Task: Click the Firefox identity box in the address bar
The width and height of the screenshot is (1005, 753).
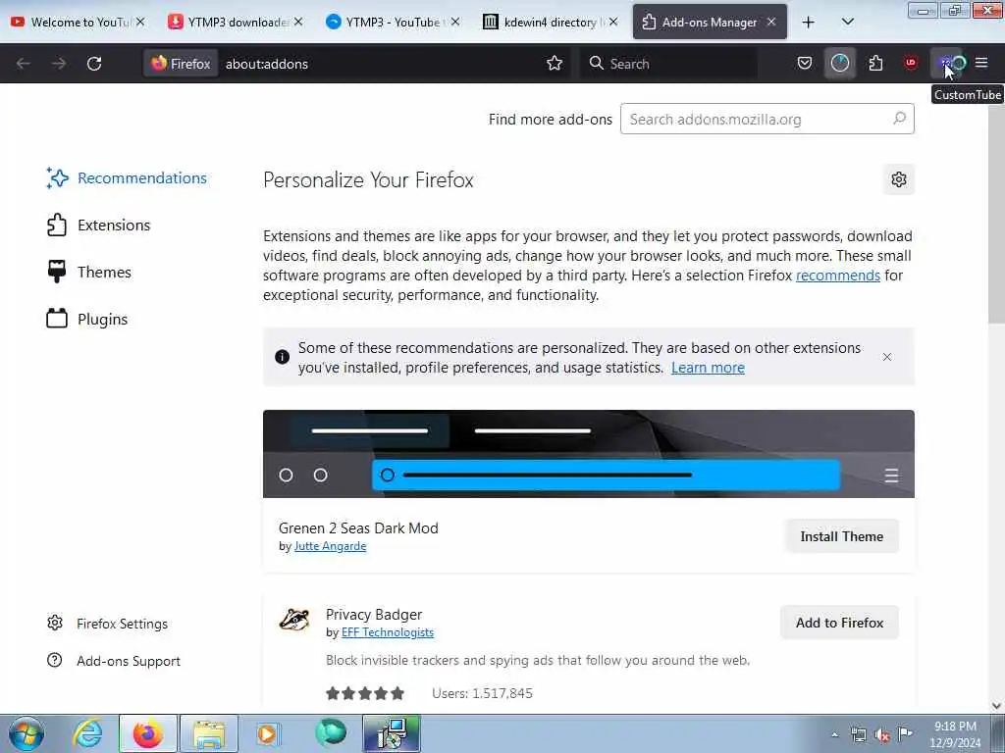Action: pyautogui.click(x=181, y=64)
